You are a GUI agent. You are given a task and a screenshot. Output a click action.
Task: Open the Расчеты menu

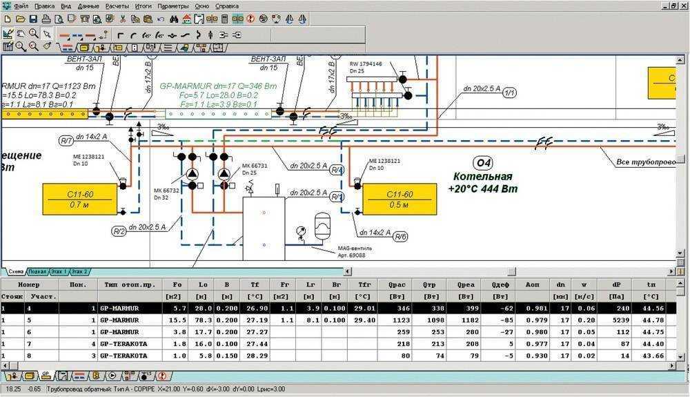click(117, 6)
